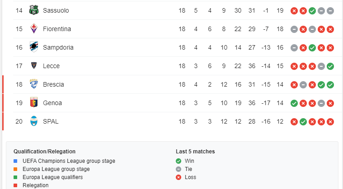
Task: Click SPAL's points total of 12
Action: click(280, 121)
